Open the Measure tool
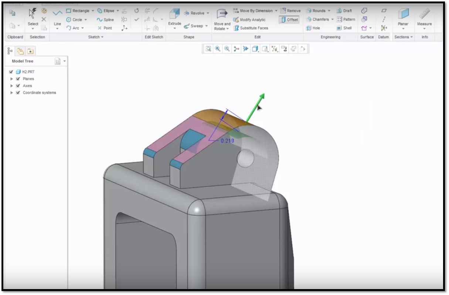Screen dimensions: 449x295 click(424, 18)
